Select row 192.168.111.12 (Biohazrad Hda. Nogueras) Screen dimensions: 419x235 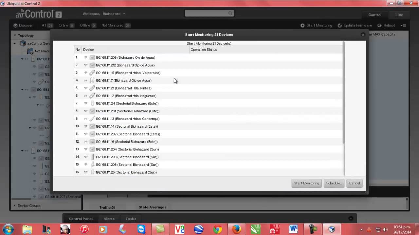pos(208,96)
